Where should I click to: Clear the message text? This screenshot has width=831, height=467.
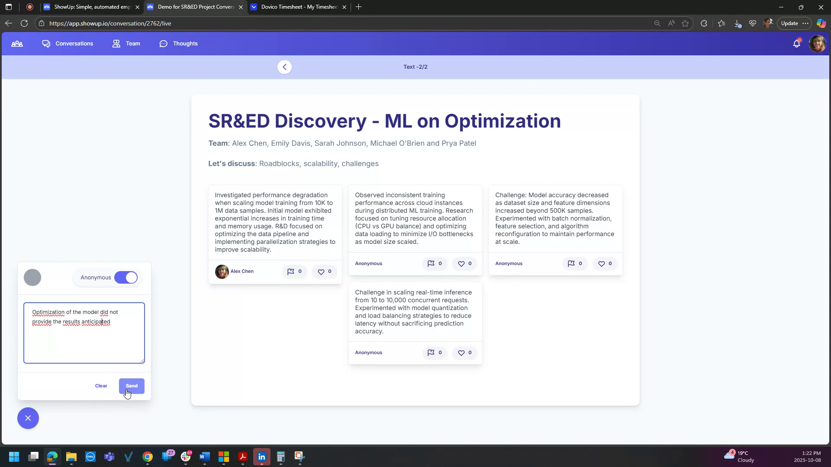pyautogui.click(x=100, y=386)
